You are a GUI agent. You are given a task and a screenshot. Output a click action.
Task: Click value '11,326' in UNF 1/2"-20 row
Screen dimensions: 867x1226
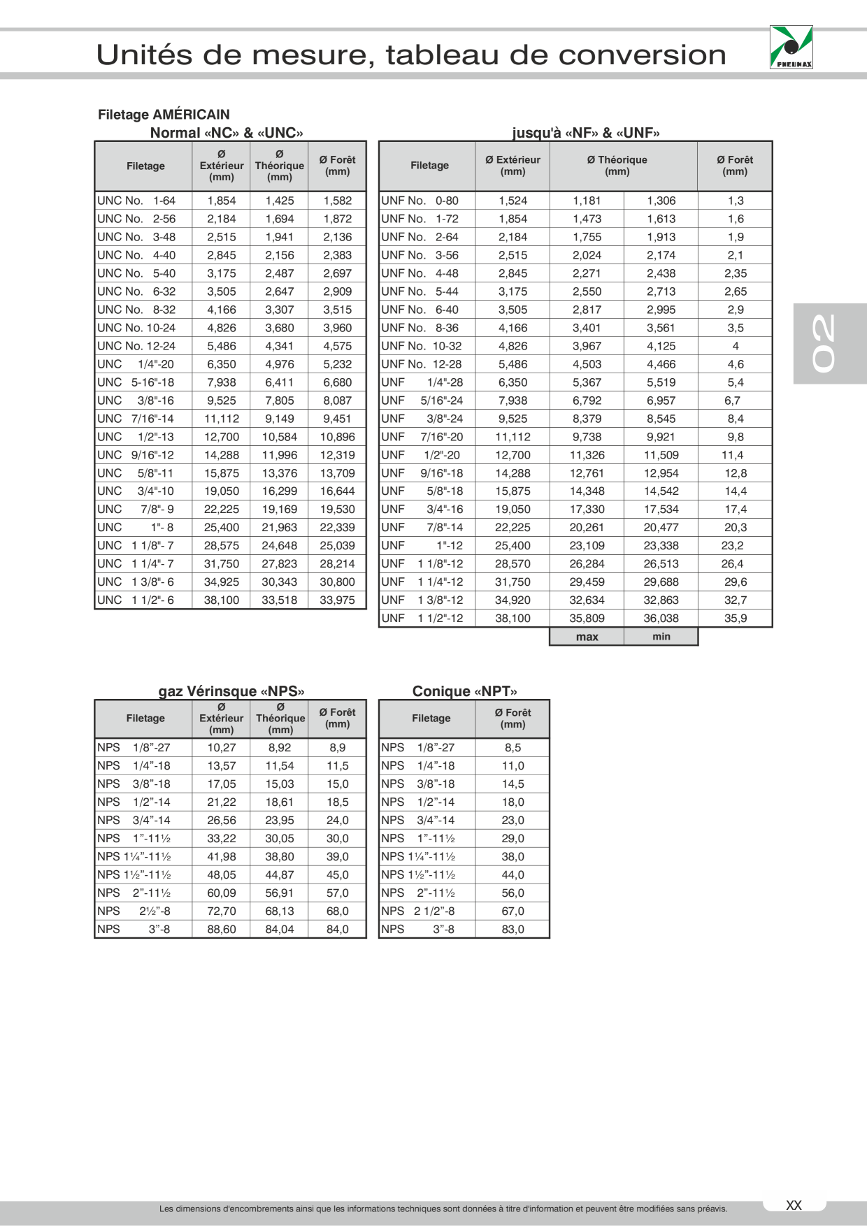587,455
